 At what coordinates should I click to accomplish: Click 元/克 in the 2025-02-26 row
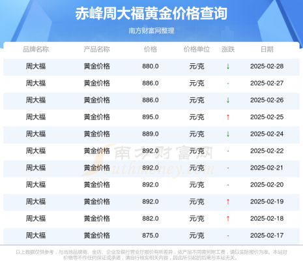click(197, 100)
